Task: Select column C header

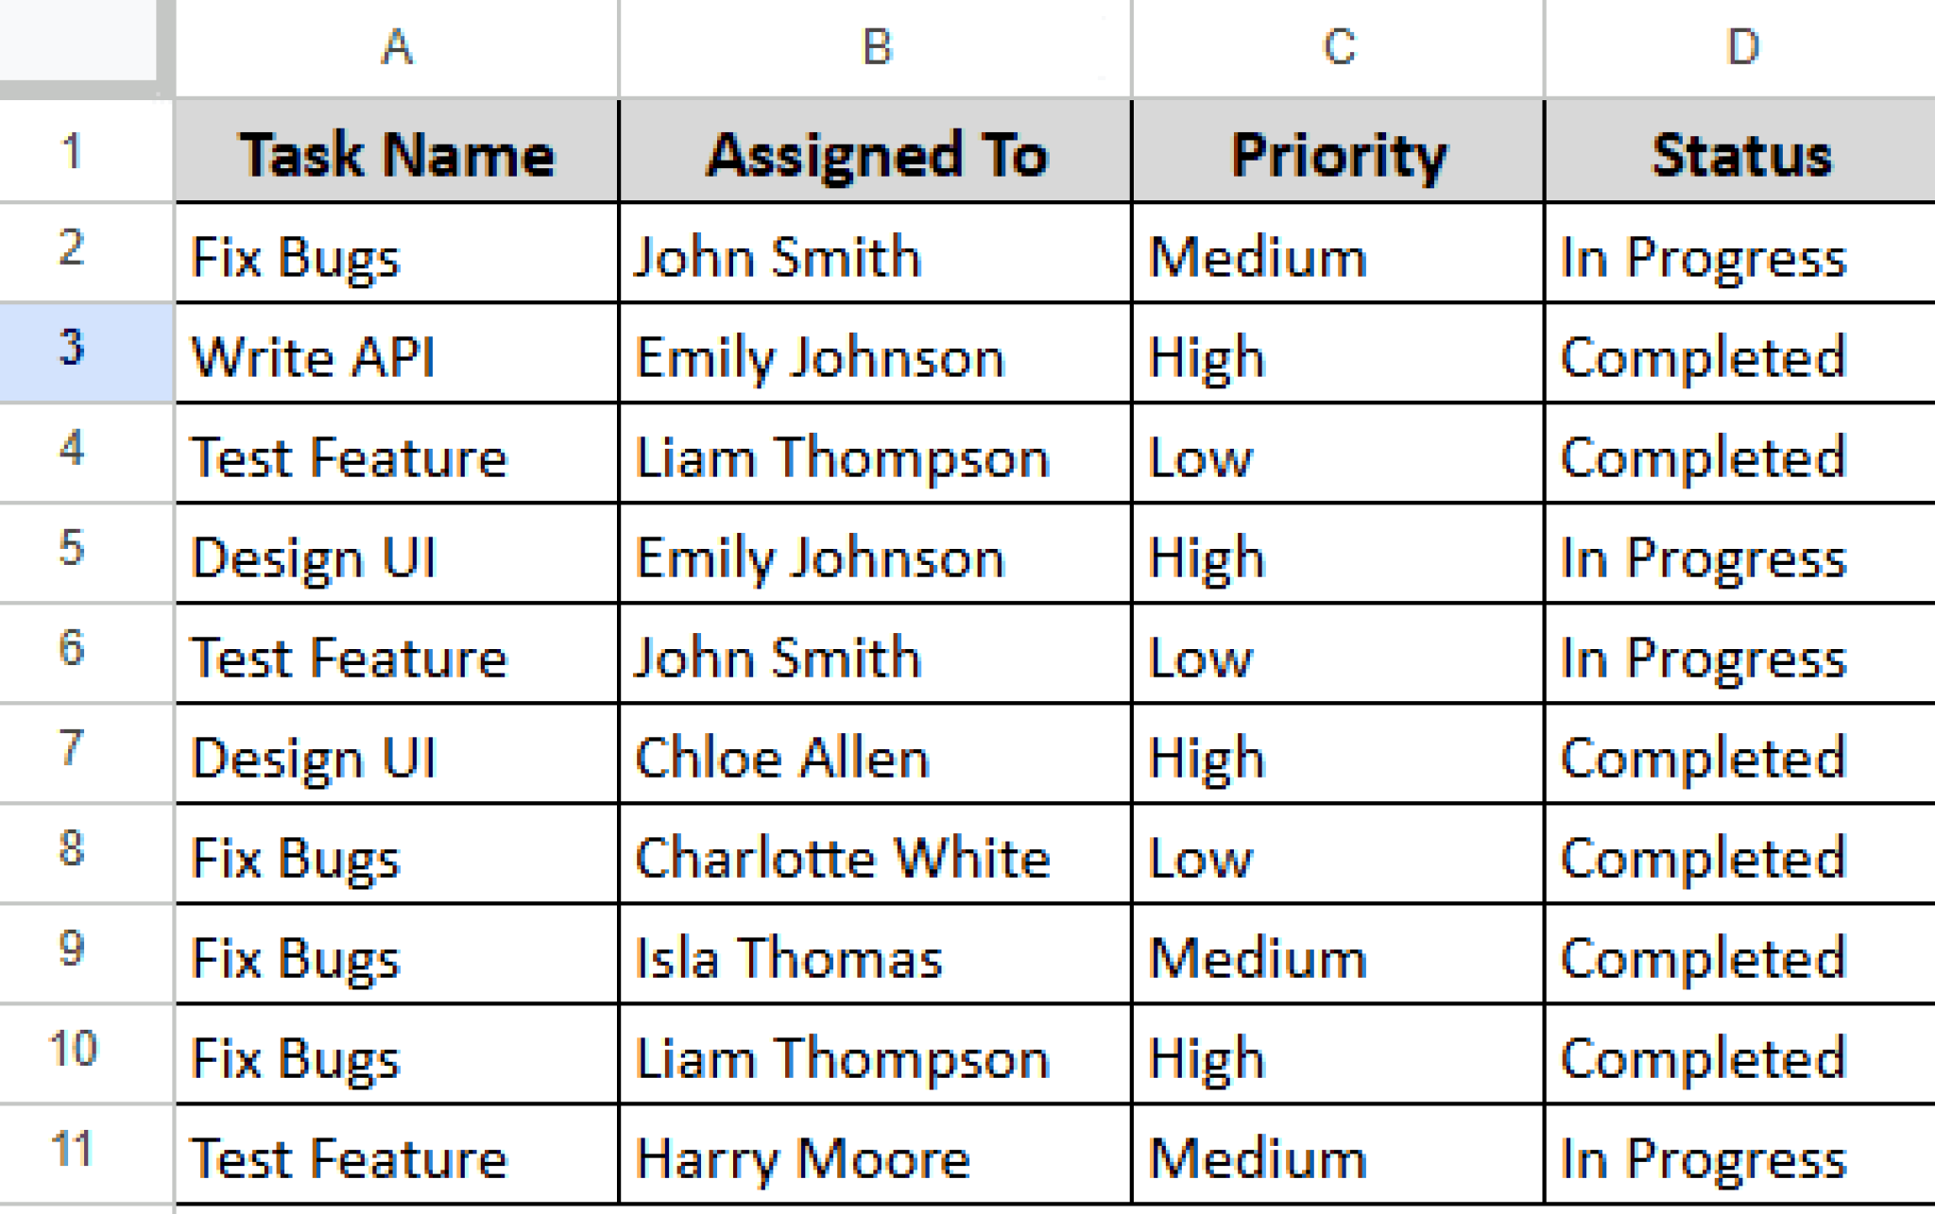Action: pyautogui.click(x=1338, y=47)
